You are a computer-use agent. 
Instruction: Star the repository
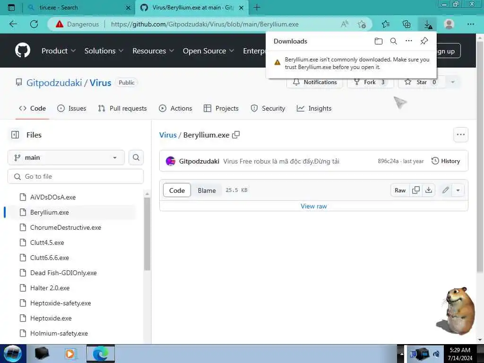422,82
